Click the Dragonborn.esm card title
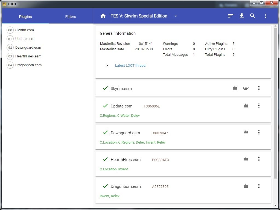 (x=126, y=186)
